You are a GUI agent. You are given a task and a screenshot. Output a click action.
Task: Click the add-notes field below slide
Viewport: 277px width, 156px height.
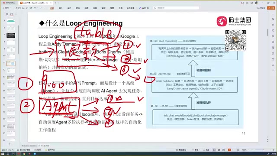(x=29, y=146)
